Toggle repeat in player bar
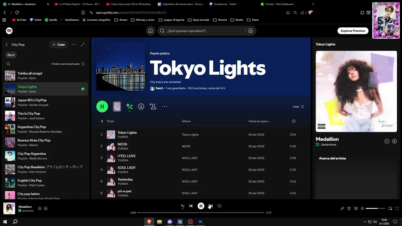 (x=220, y=206)
